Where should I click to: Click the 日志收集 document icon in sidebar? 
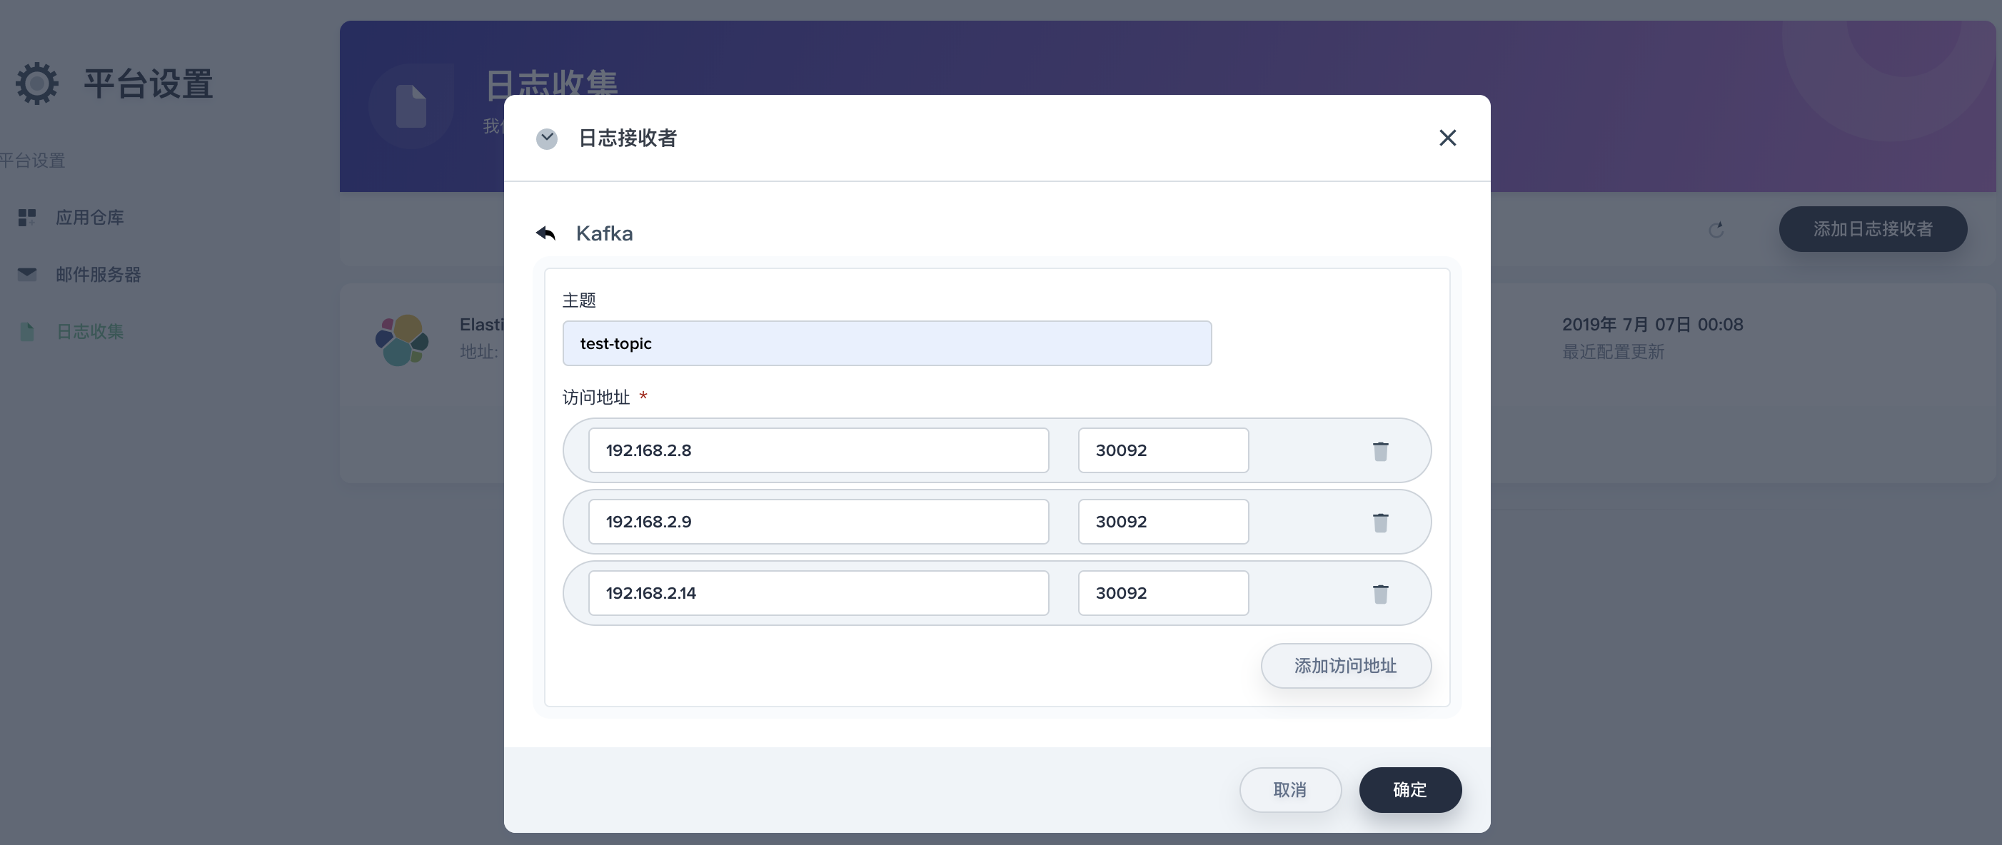(x=27, y=332)
